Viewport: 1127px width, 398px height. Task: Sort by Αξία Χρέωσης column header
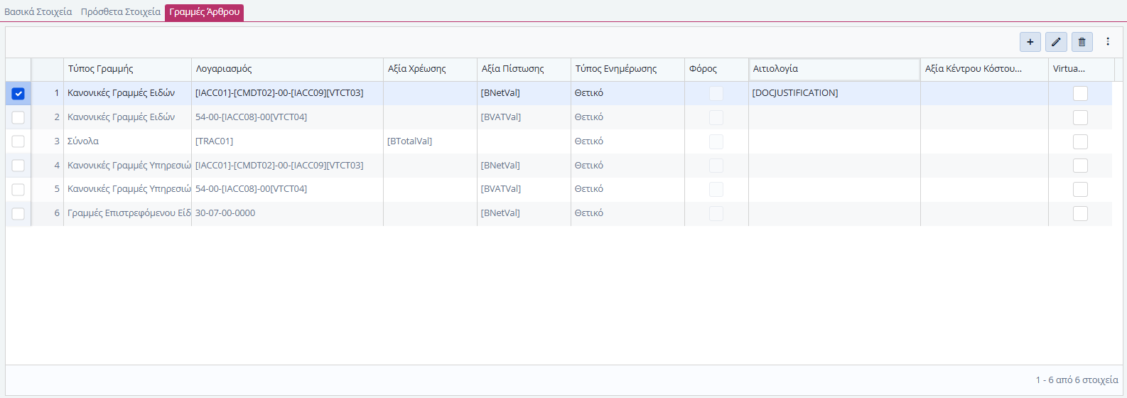pyautogui.click(x=431, y=69)
